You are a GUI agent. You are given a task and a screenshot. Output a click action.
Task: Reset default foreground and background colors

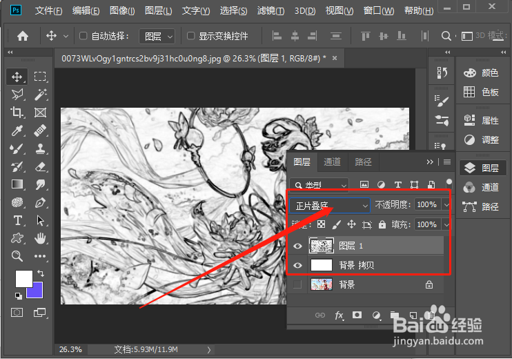[x=19, y=296]
